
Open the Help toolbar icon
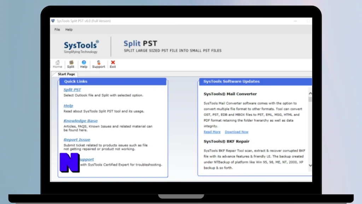[83, 64]
